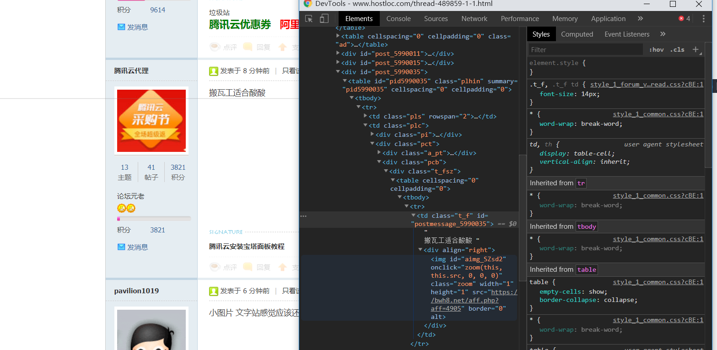Show more Styles pane tabs chevron
Viewport: 717px width, 350px height.
point(663,34)
